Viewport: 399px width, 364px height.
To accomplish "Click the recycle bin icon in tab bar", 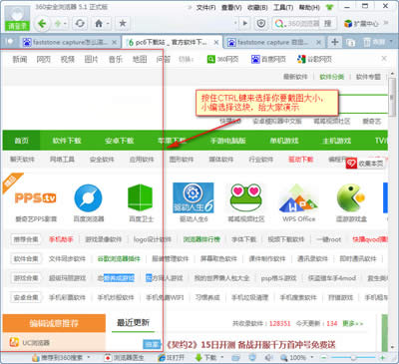I will coord(367,42).
